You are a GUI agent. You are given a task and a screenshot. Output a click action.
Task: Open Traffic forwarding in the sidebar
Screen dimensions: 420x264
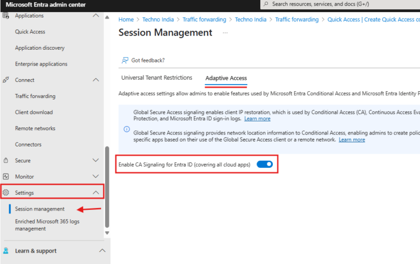click(35, 96)
